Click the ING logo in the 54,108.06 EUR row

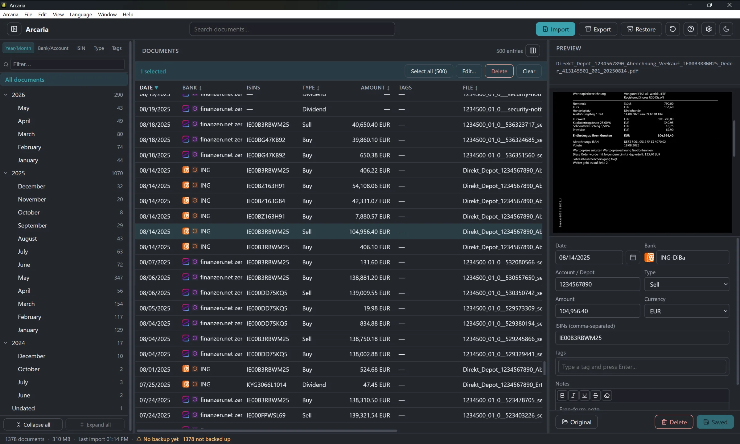(186, 185)
